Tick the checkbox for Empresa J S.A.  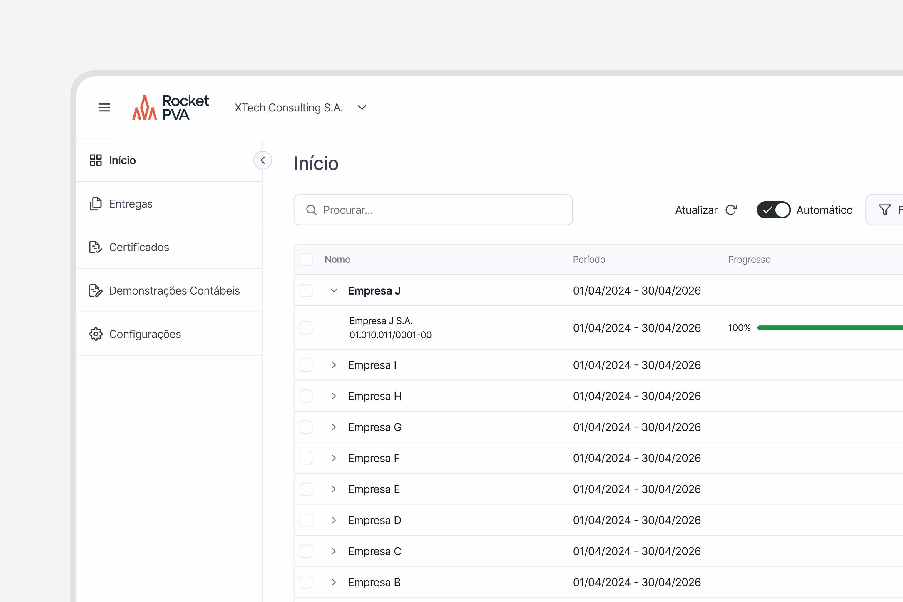coord(306,328)
